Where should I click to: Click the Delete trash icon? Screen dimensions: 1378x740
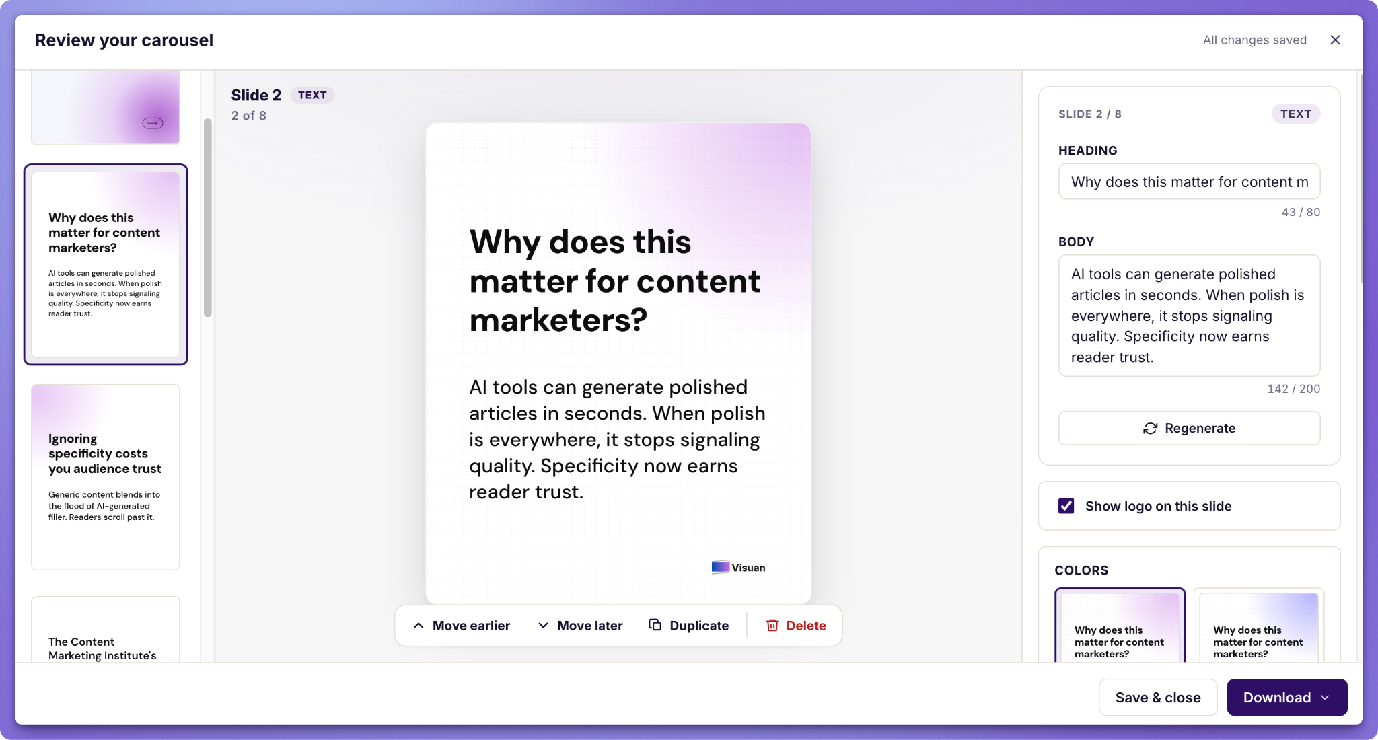(x=772, y=626)
